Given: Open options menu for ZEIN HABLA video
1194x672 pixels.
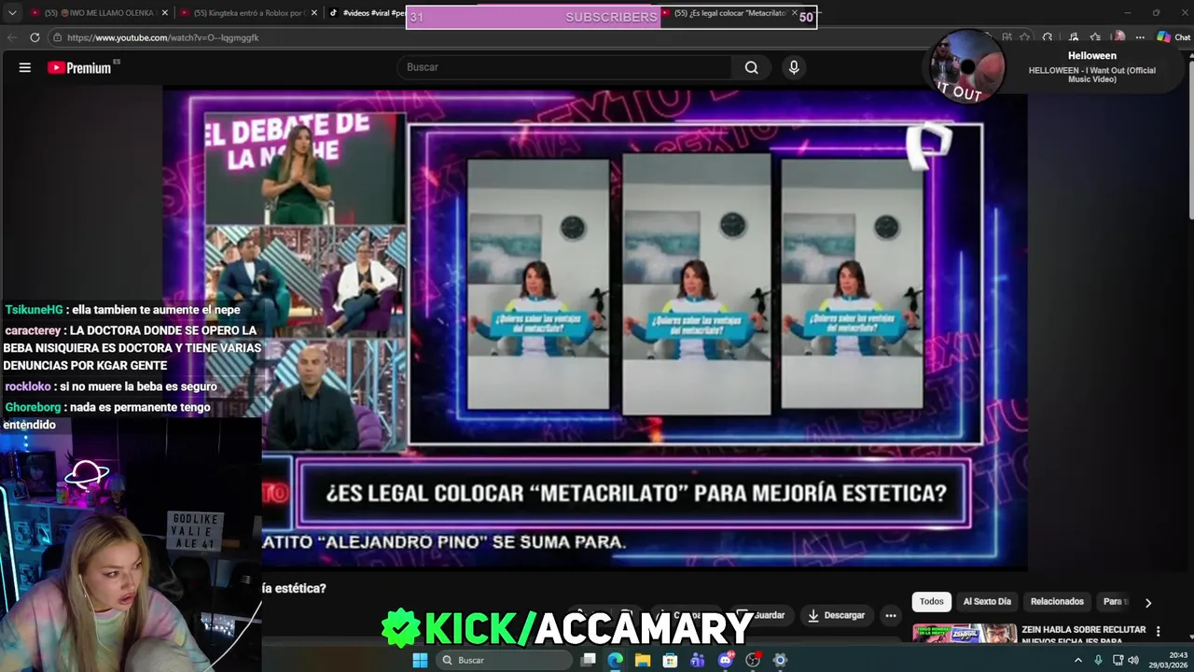Looking at the screenshot, I should [1159, 631].
